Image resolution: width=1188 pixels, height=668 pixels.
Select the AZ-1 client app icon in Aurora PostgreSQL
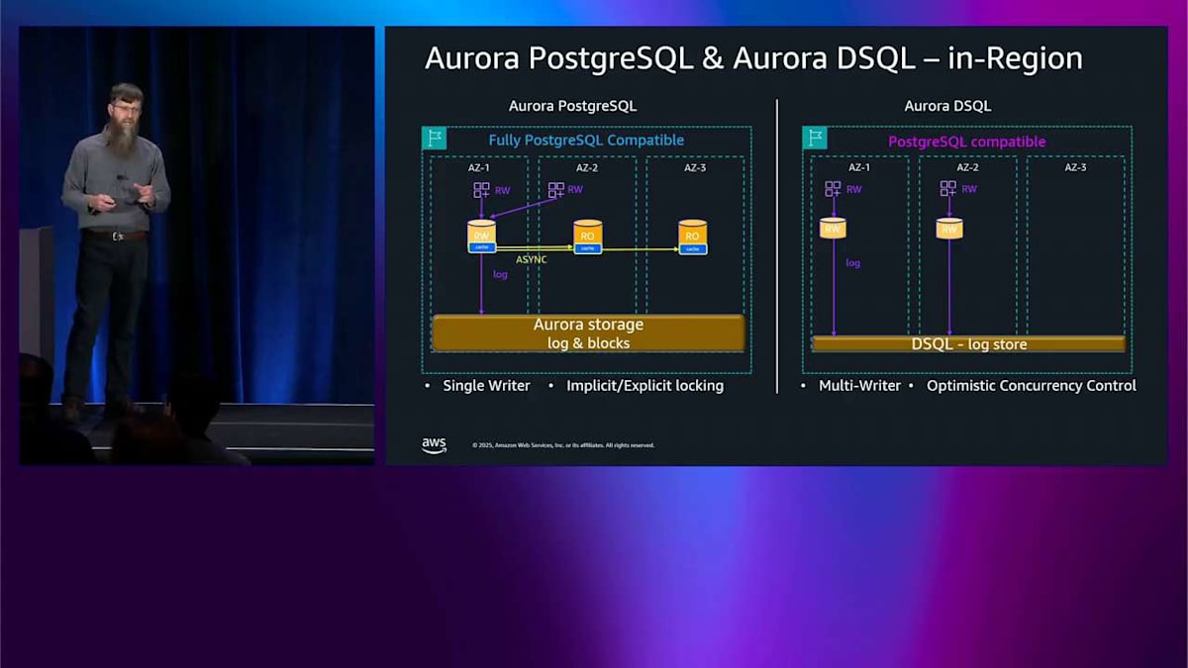pyautogui.click(x=481, y=190)
